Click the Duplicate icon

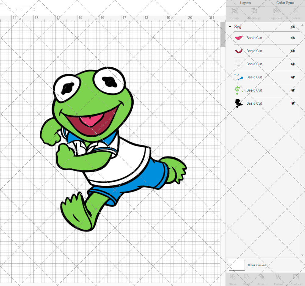coord(276,11)
